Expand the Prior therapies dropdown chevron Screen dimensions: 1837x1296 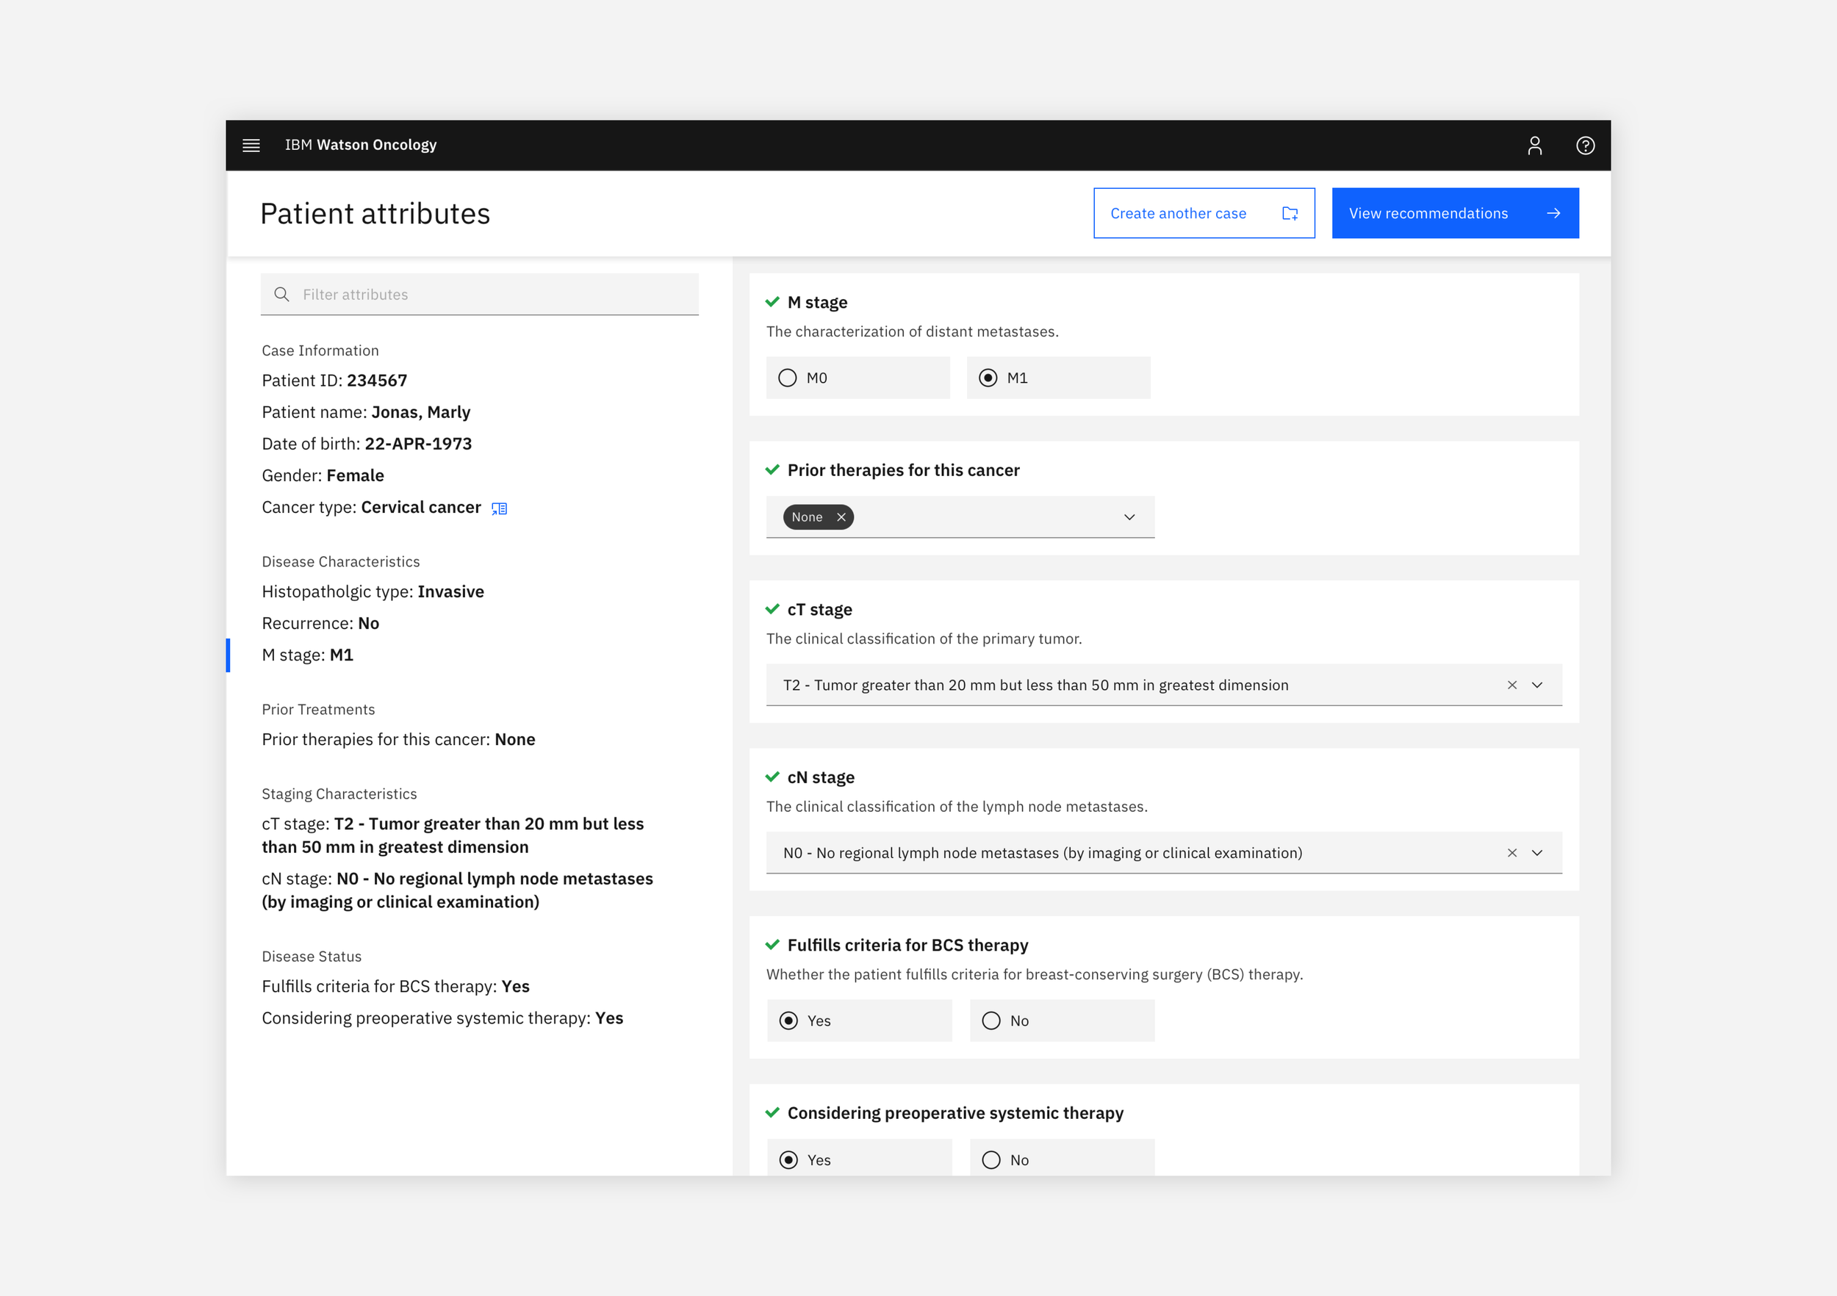tap(1129, 518)
